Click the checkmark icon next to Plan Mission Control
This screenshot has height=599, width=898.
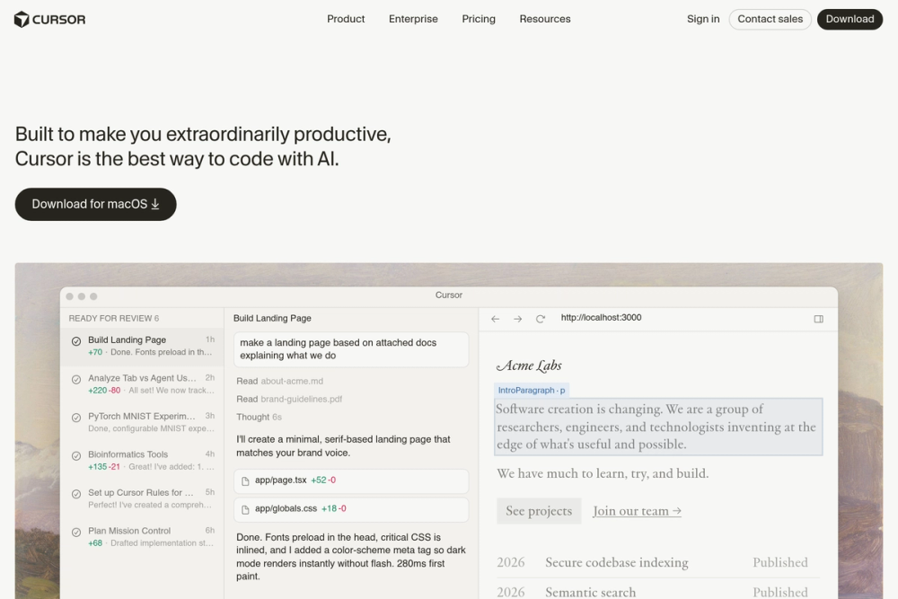(x=75, y=532)
